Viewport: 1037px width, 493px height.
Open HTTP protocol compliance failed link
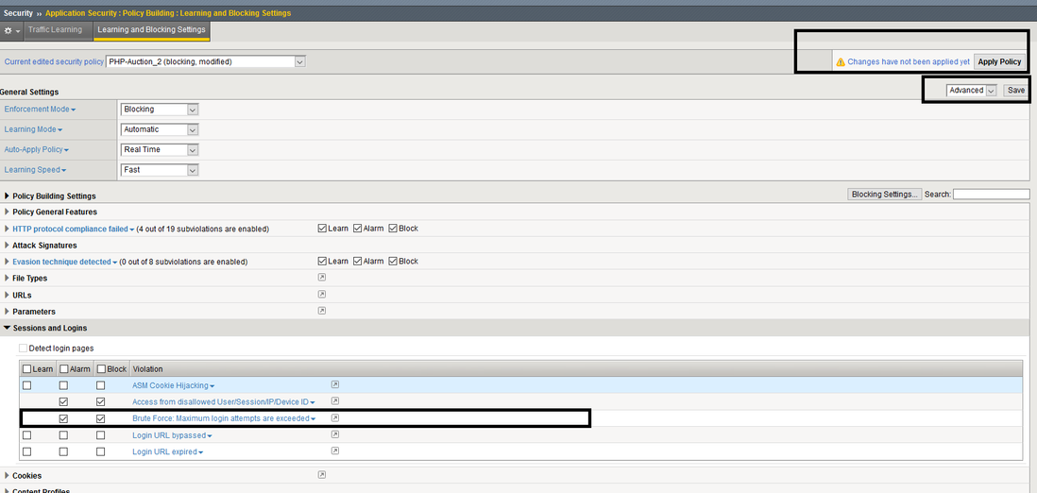[70, 229]
